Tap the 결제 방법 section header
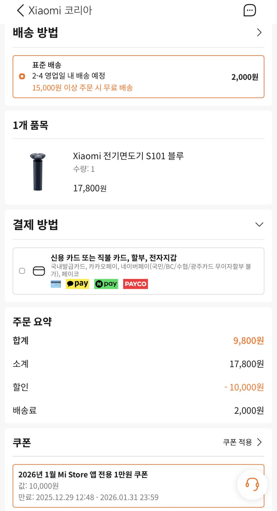Screen dimensions: 277x511 35,225
